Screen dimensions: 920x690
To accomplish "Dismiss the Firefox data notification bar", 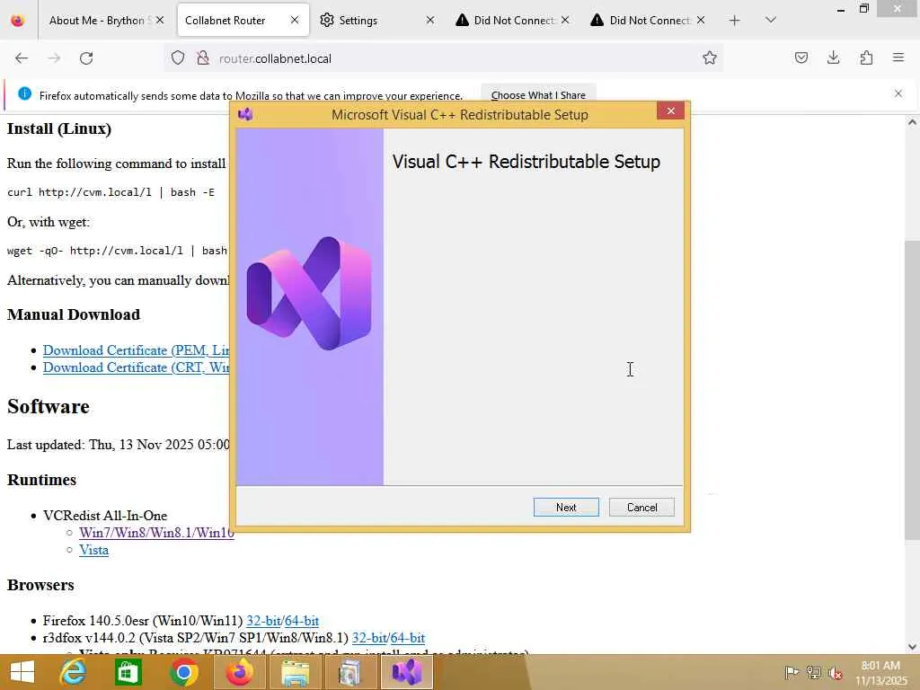I will (x=898, y=93).
